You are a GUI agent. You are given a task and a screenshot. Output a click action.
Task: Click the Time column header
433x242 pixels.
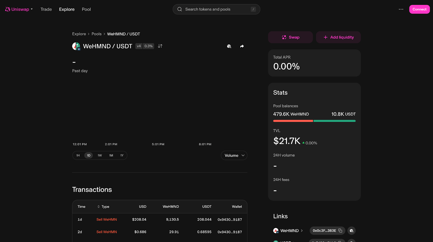coord(81,206)
